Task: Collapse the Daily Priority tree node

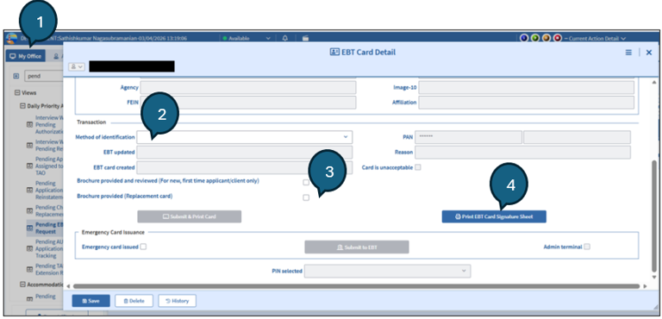Action: 23,106
